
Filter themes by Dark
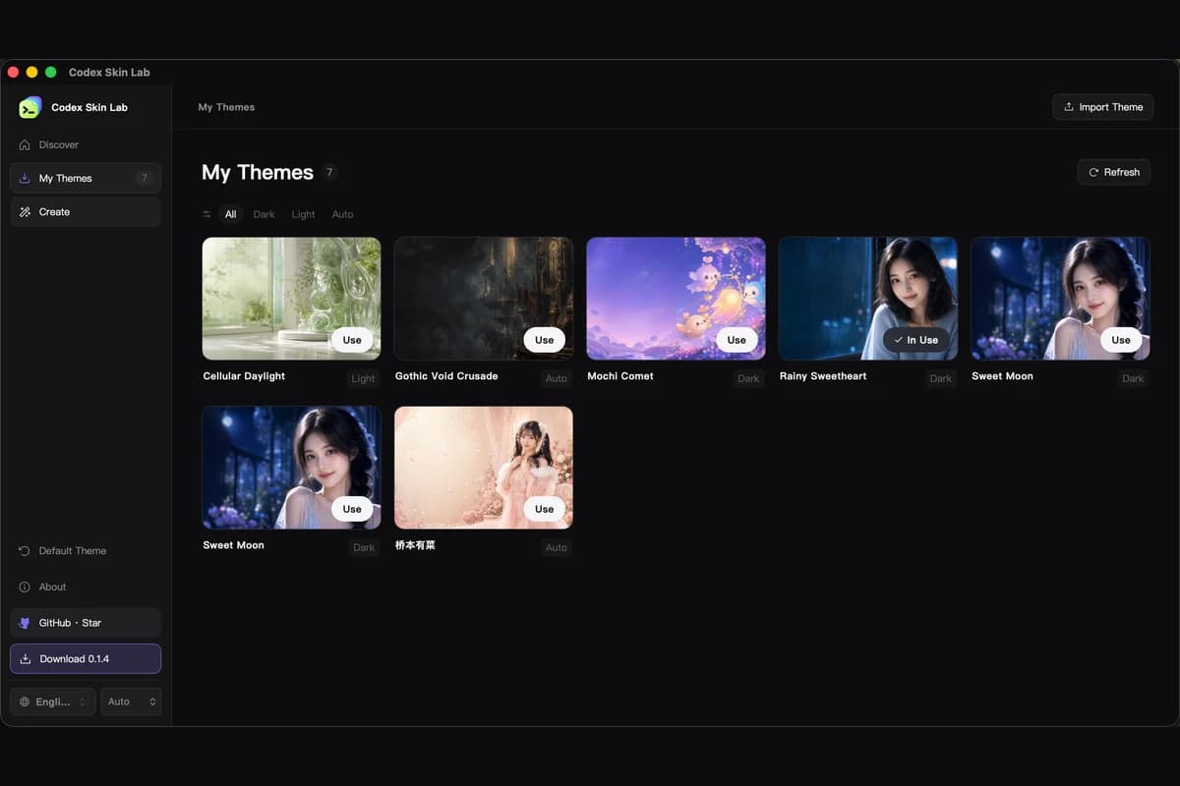click(x=264, y=214)
